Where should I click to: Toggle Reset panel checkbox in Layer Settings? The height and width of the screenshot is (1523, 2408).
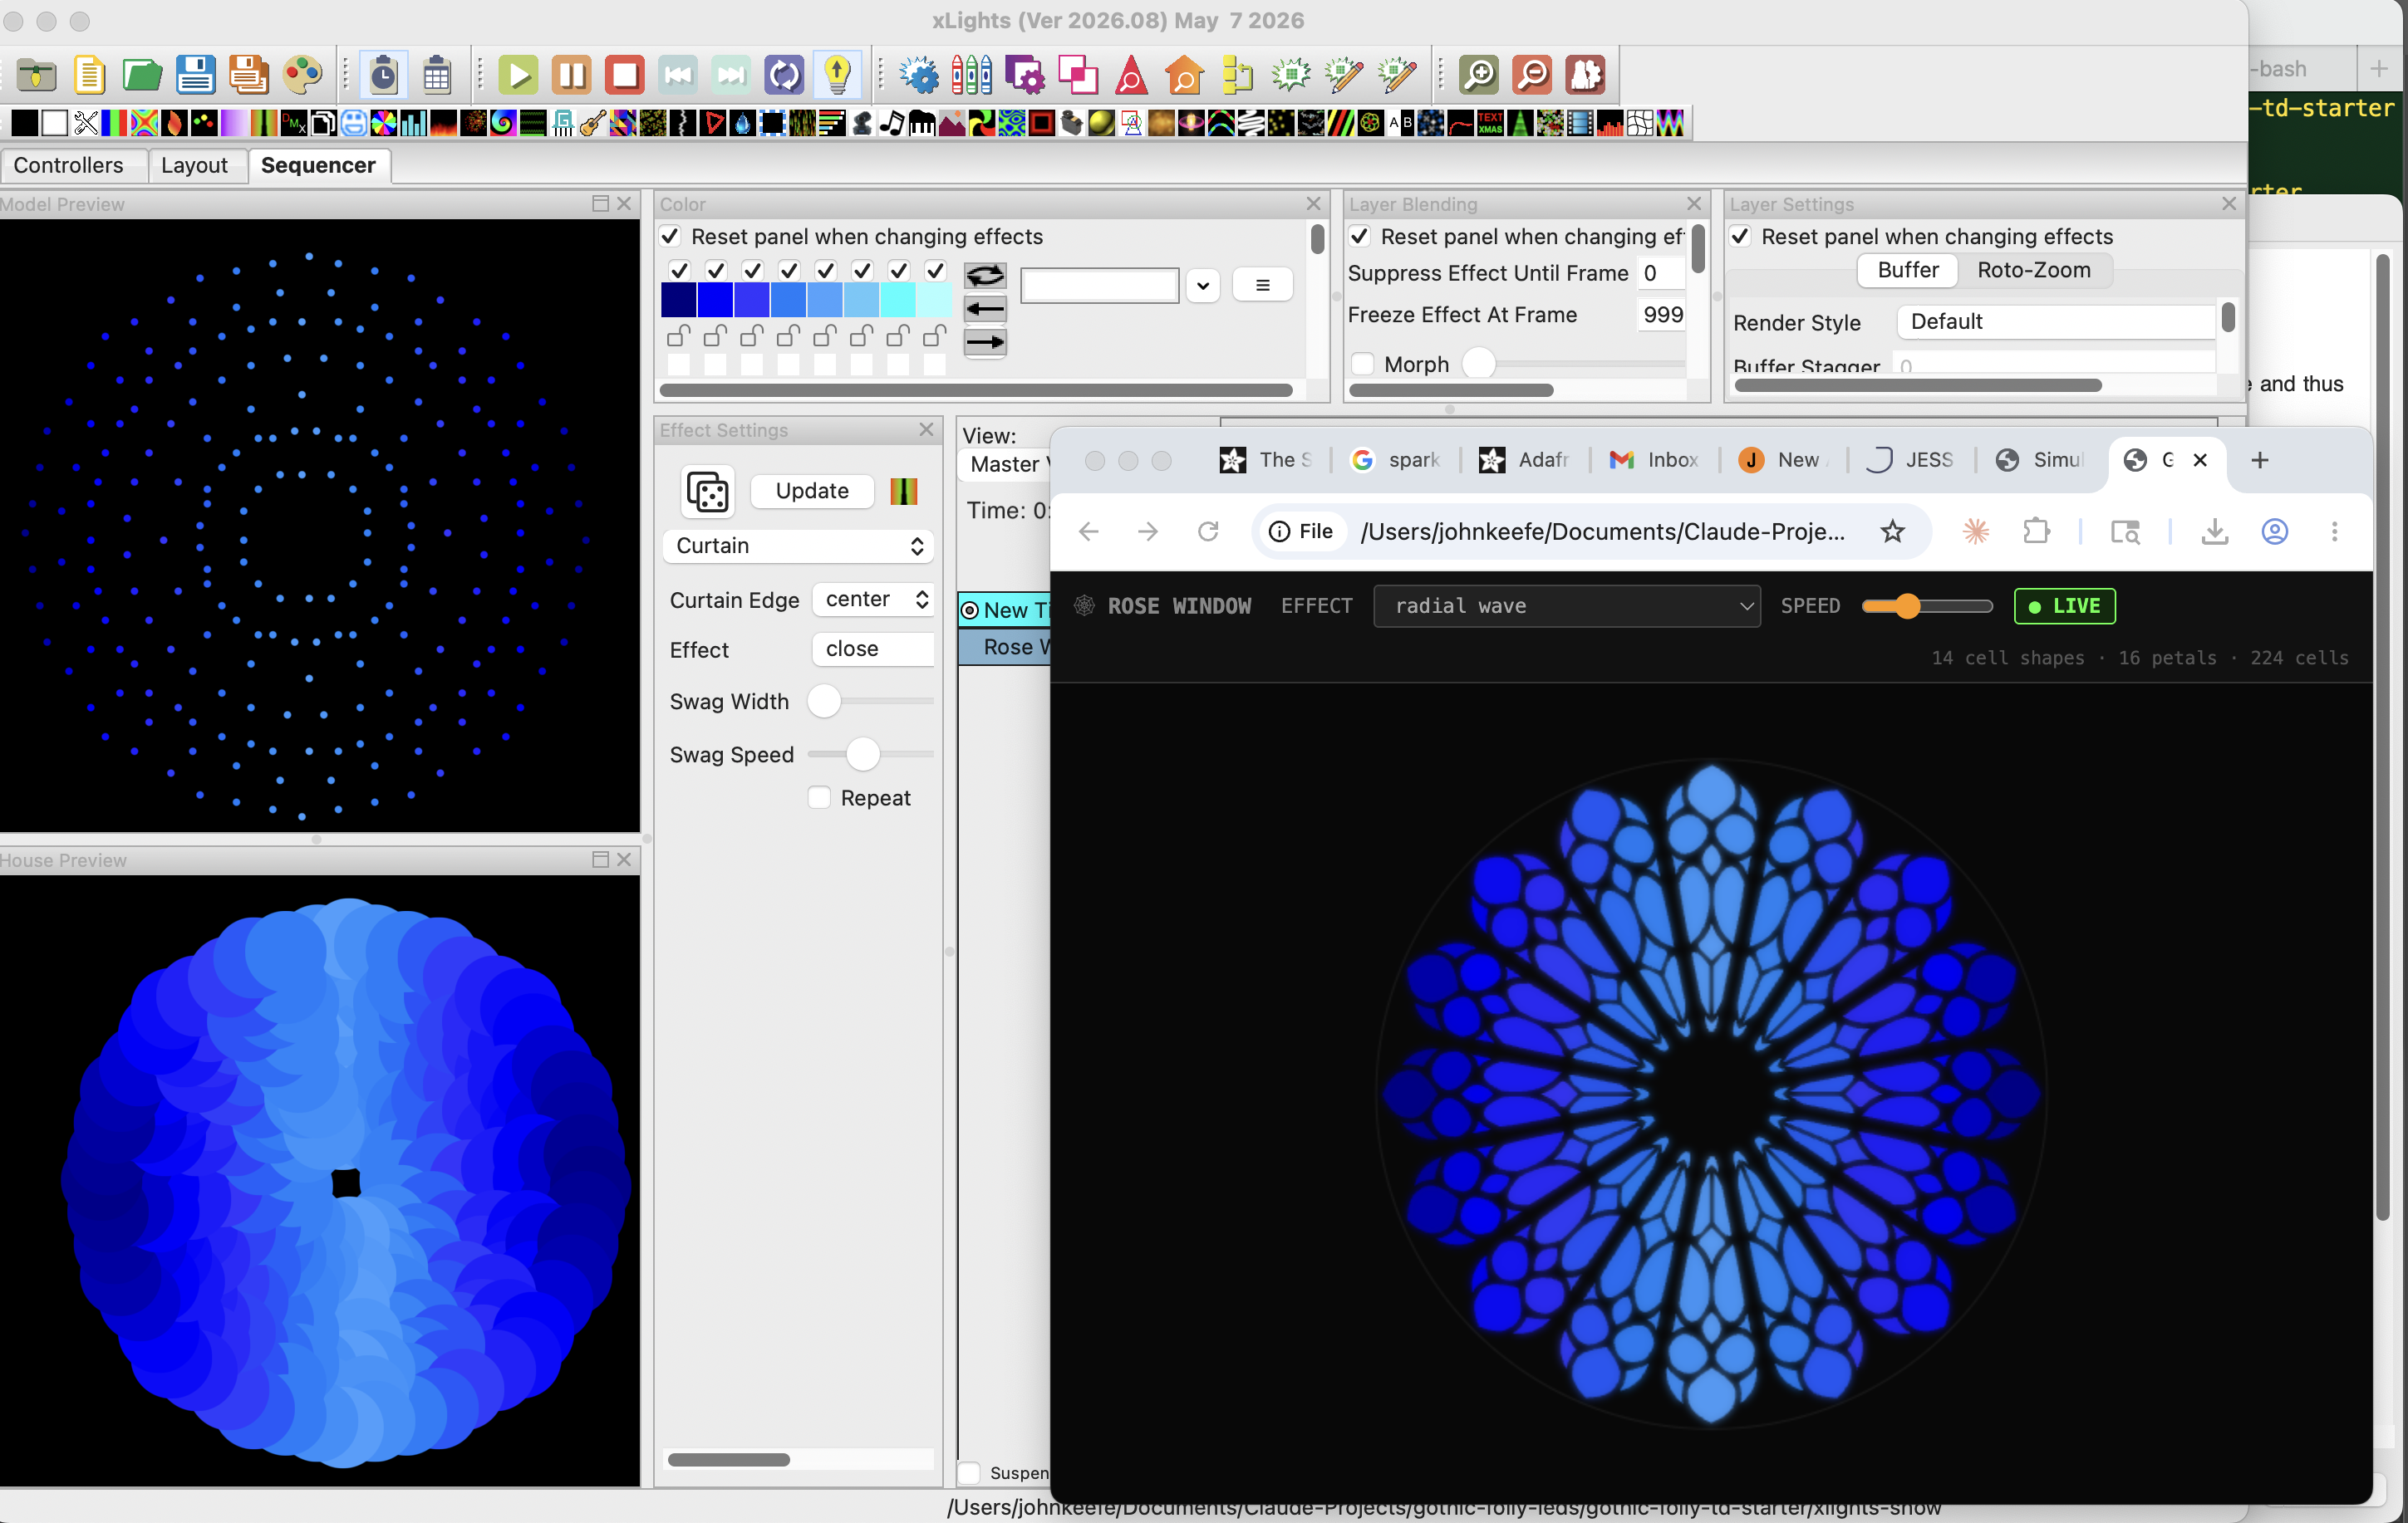[x=1741, y=237]
